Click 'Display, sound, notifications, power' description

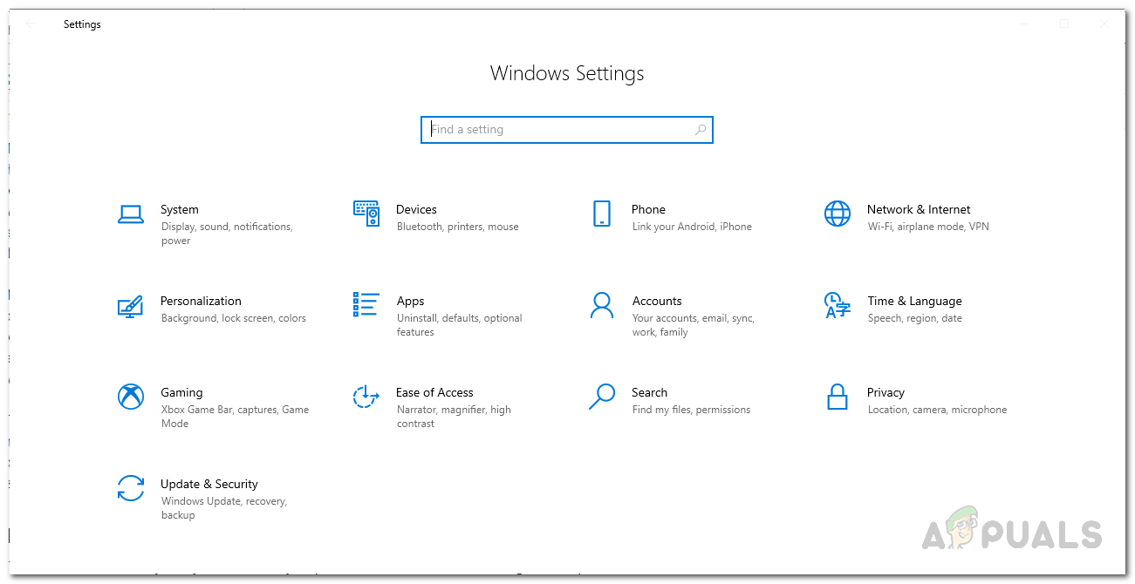click(227, 234)
